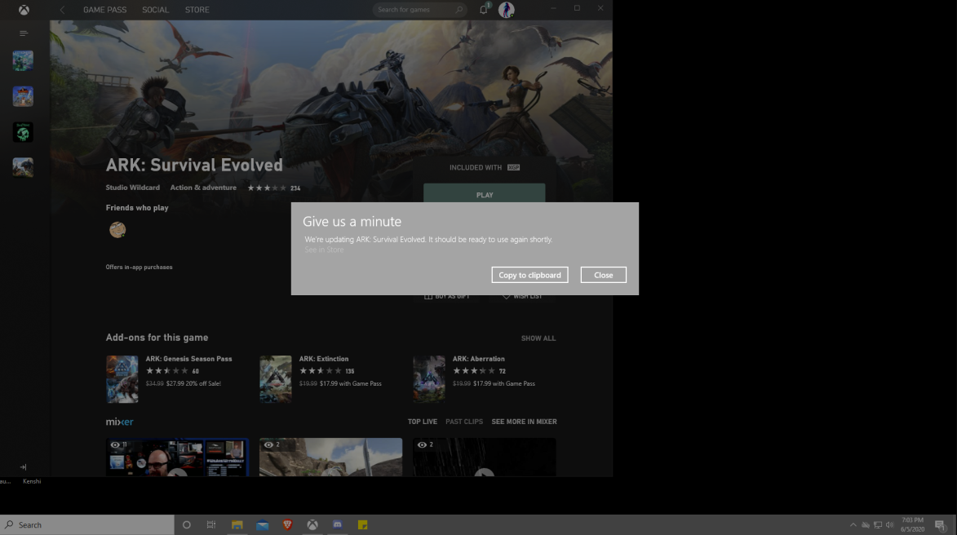Expand sidebar with bottom arrow icon
Image resolution: width=957 pixels, height=535 pixels.
pyautogui.click(x=23, y=467)
